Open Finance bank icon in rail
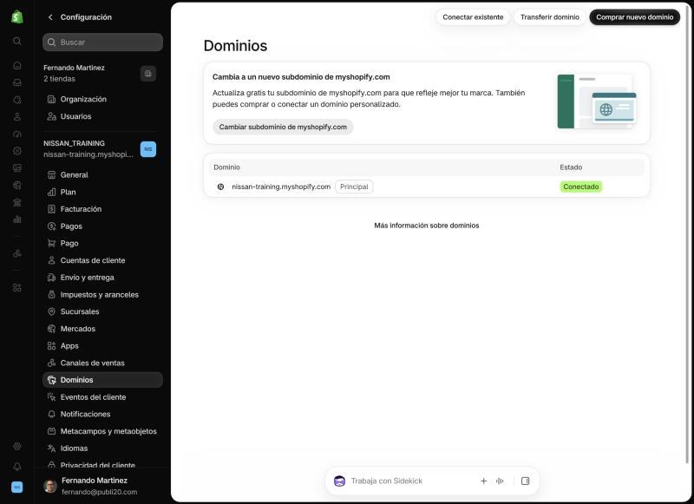694x504 pixels. coord(16,202)
